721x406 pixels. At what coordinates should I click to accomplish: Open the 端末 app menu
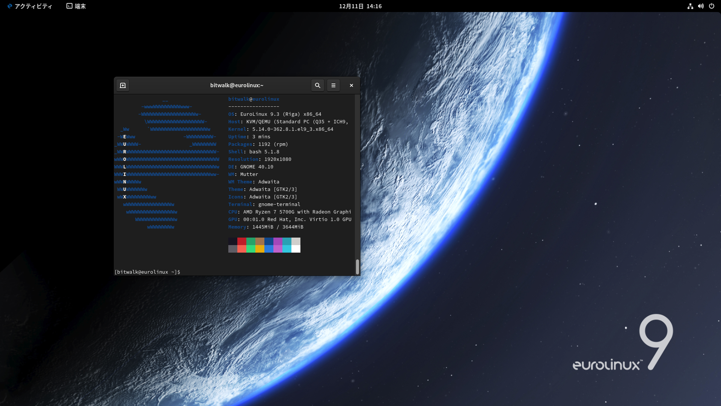[x=80, y=6]
